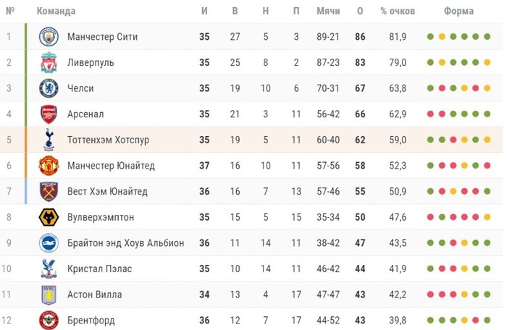Click the Tottenham Hotspur crest icon
The width and height of the screenshot is (507, 330).
49,140
